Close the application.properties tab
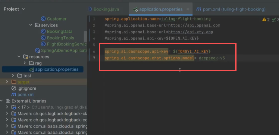This screenshot has width=279, height=135. [187, 9]
